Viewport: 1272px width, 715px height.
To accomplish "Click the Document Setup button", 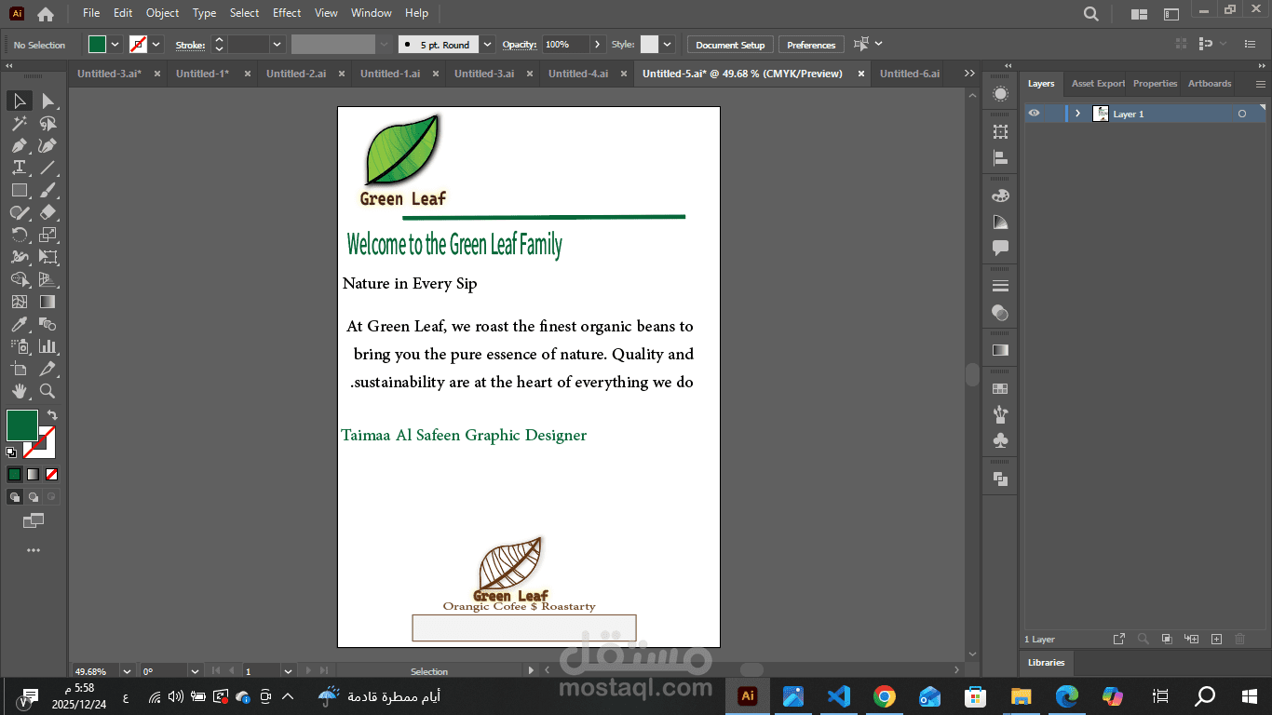I will [730, 45].
